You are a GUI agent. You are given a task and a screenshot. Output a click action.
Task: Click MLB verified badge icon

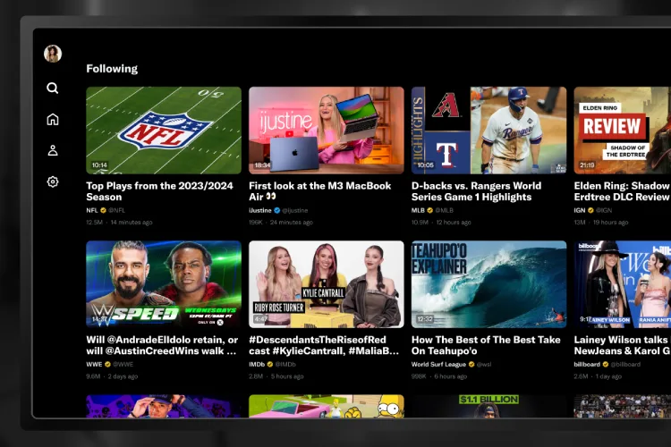coord(430,210)
